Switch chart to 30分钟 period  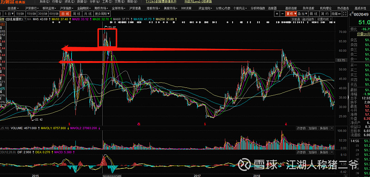(43, 13)
